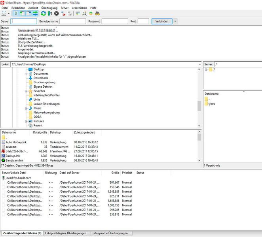Open the Site Manager (Servermanager) icon

click(x=4, y=13)
